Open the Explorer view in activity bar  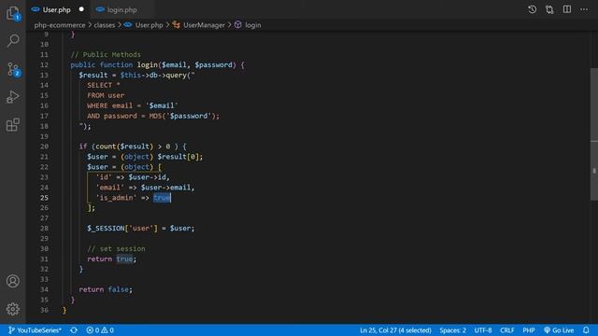tap(13, 13)
